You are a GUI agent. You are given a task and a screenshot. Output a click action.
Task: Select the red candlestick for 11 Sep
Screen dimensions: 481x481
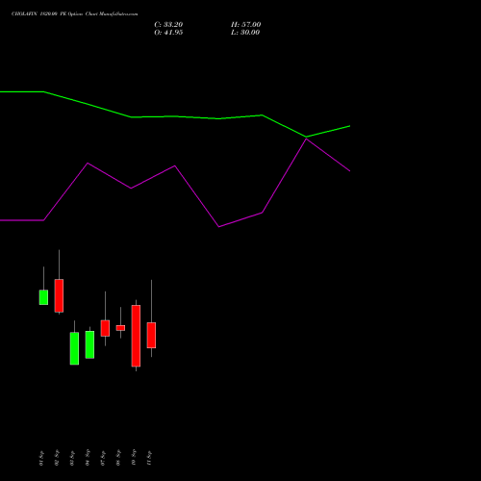point(151,335)
